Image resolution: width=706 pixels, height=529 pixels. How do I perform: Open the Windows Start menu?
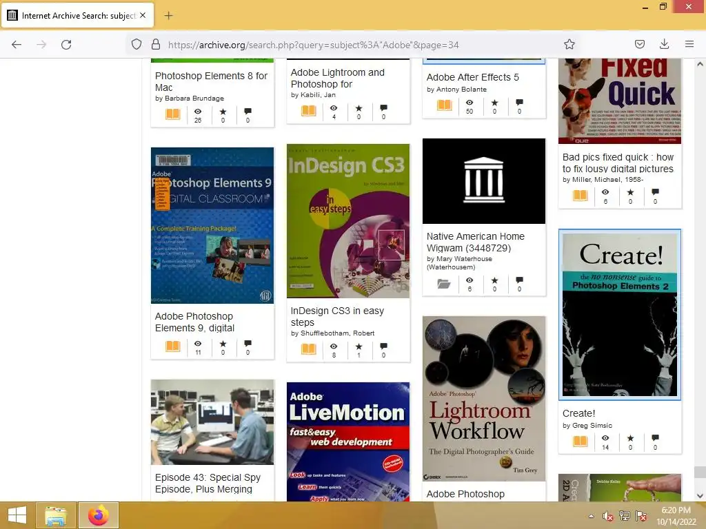pos(17,515)
